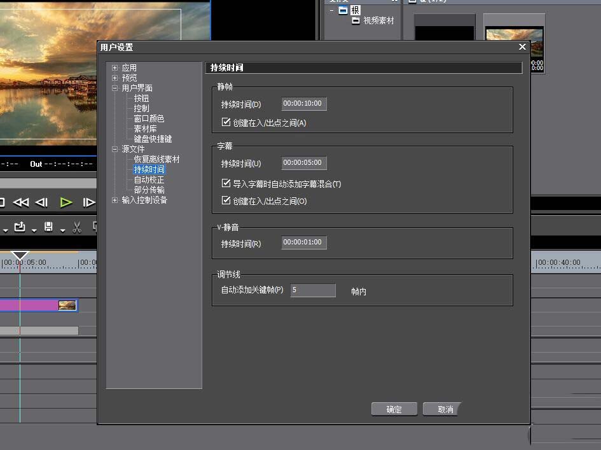This screenshot has height=450, width=601.
Task: Select 自动校正 under 源文件
Action: tap(149, 179)
